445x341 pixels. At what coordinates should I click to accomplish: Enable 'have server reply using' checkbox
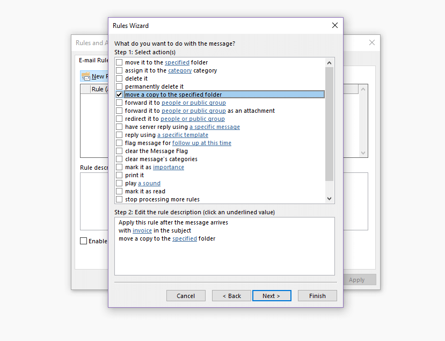pos(119,127)
